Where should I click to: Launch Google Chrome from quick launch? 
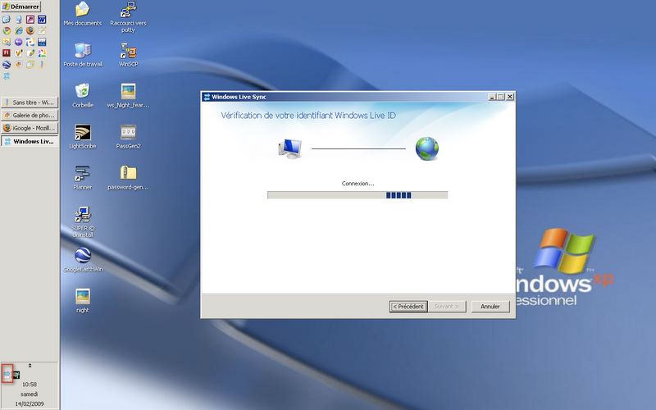tap(7, 30)
